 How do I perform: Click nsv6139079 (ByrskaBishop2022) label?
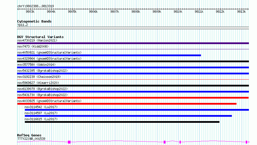coord(42,89)
